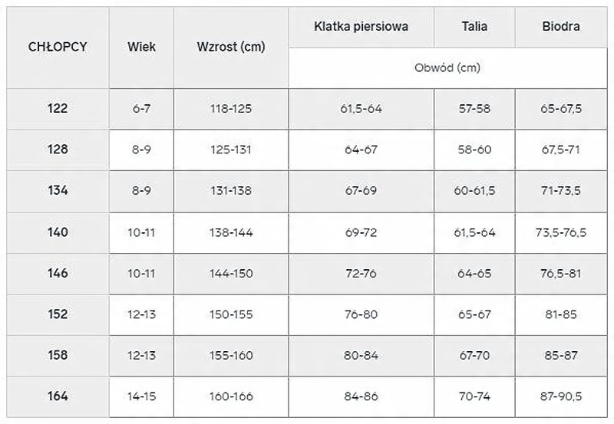
Task: Select the Klatka piersiowa header
Action: (x=361, y=27)
